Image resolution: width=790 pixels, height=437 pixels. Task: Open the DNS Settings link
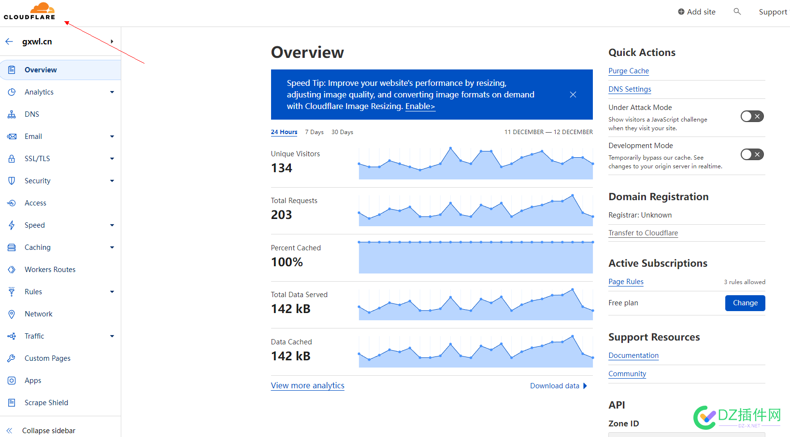pos(630,89)
